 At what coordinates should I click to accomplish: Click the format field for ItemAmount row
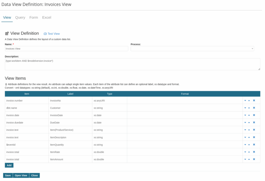185,159
